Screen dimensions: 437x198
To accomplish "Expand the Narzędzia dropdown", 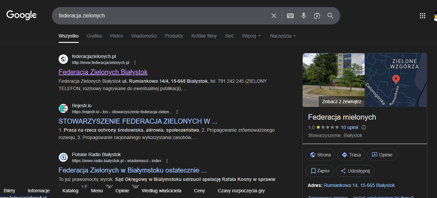I will coord(283,36).
